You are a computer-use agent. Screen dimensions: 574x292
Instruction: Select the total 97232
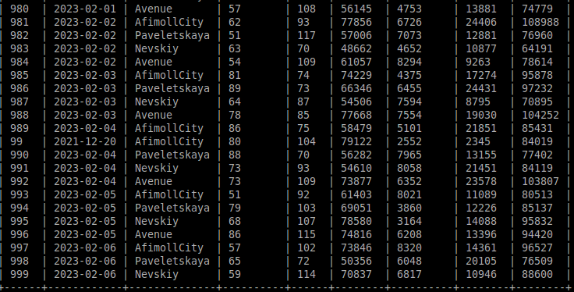tap(537, 88)
